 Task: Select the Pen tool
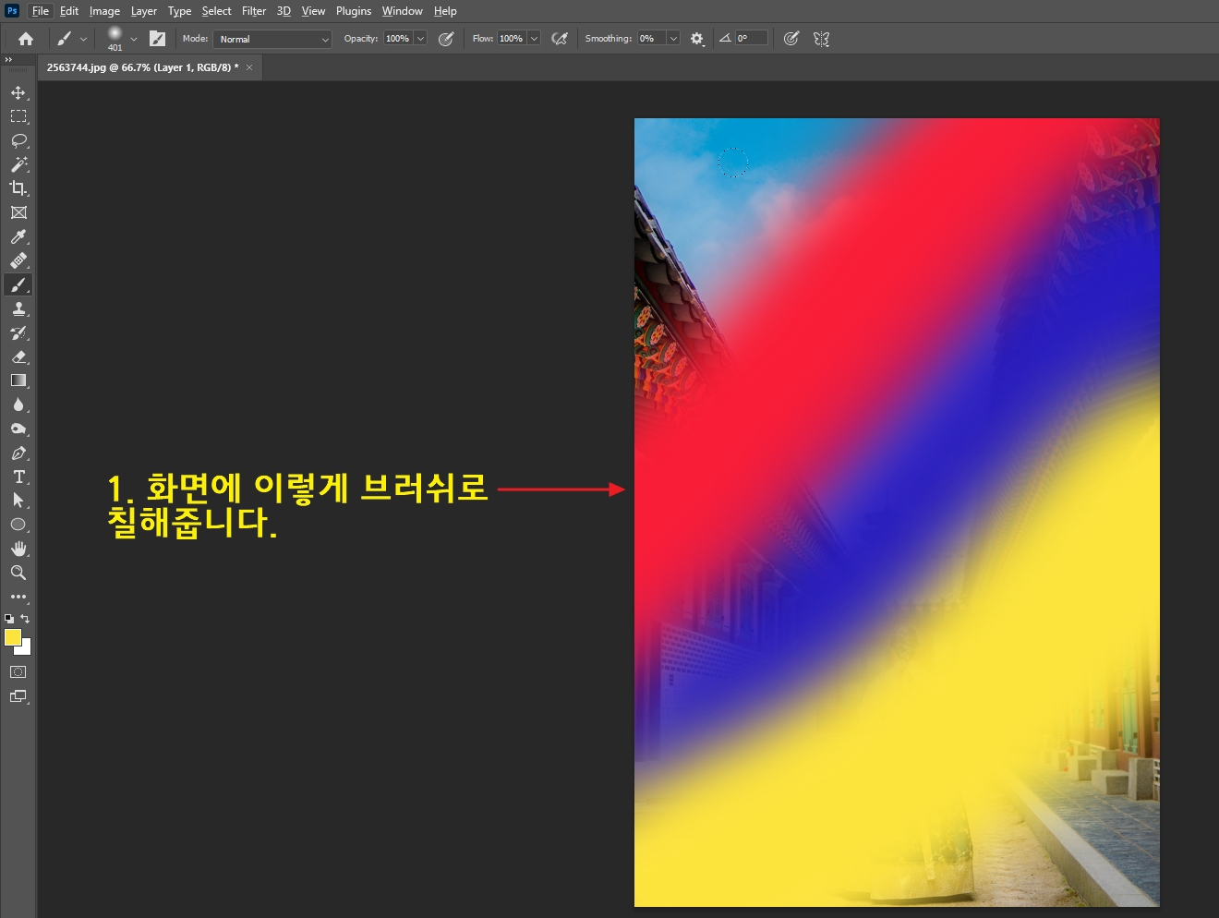(18, 453)
